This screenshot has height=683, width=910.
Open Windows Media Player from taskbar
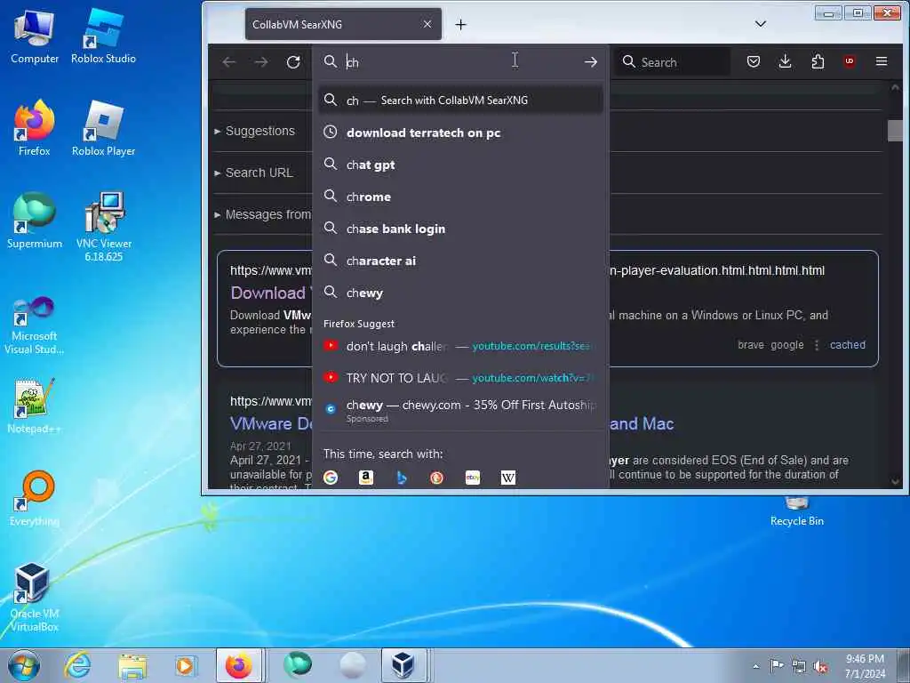pos(186,666)
